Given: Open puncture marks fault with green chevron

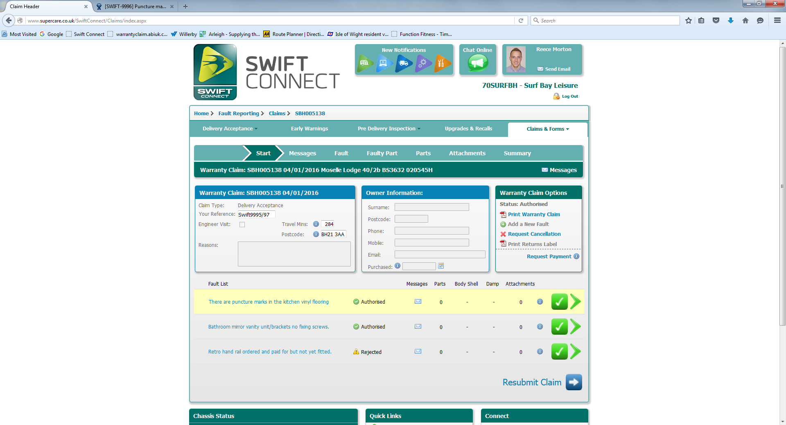Looking at the screenshot, I should click(x=576, y=302).
